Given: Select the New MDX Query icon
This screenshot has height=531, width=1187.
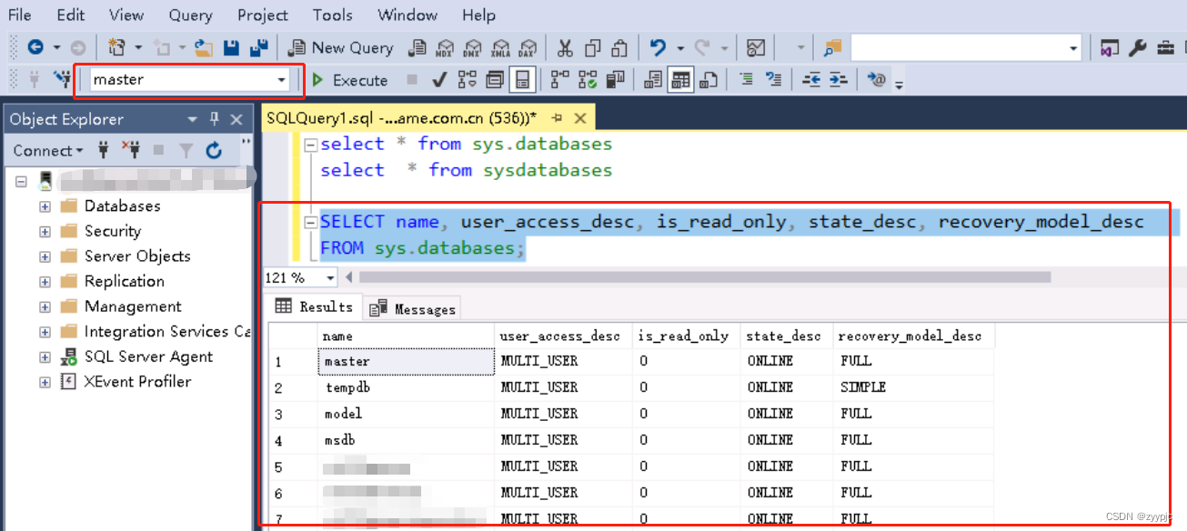Looking at the screenshot, I should click(445, 47).
